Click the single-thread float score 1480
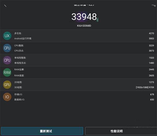Image resolution: width=157 pixels, height=136 pixels. pyautogui.click(x=152, y=63)
